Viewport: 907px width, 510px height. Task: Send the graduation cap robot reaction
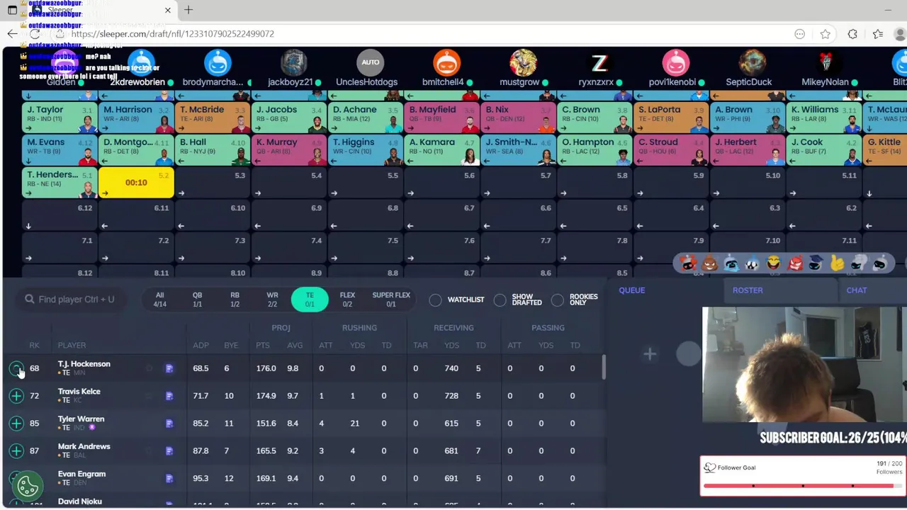(x=816, y=263)
